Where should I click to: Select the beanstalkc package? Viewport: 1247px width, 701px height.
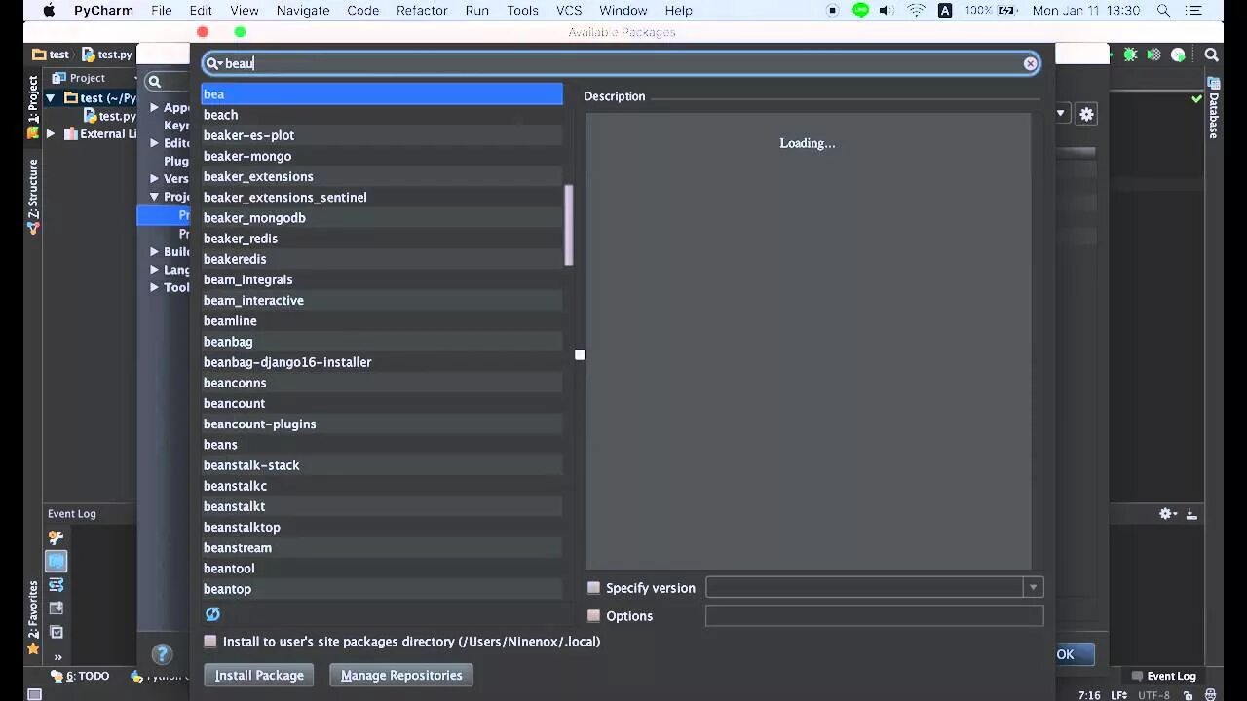(x=382, y=486)
